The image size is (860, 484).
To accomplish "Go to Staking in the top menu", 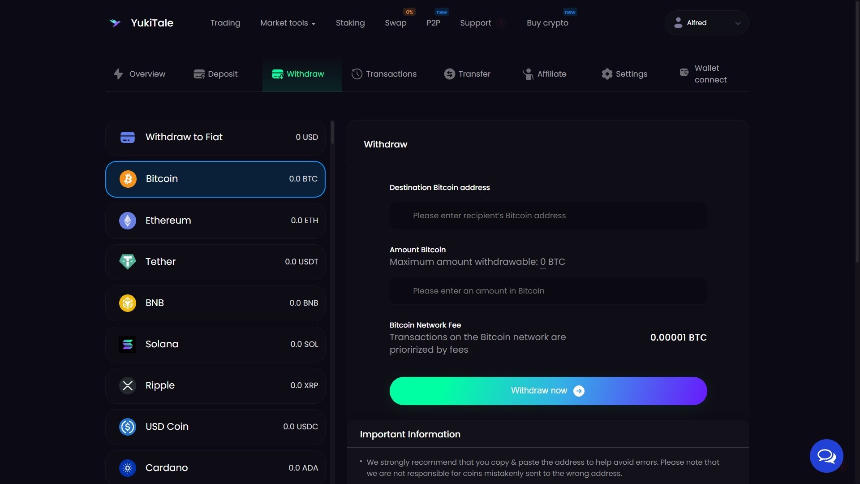I will pyautogui.click(x=350, y=23).
